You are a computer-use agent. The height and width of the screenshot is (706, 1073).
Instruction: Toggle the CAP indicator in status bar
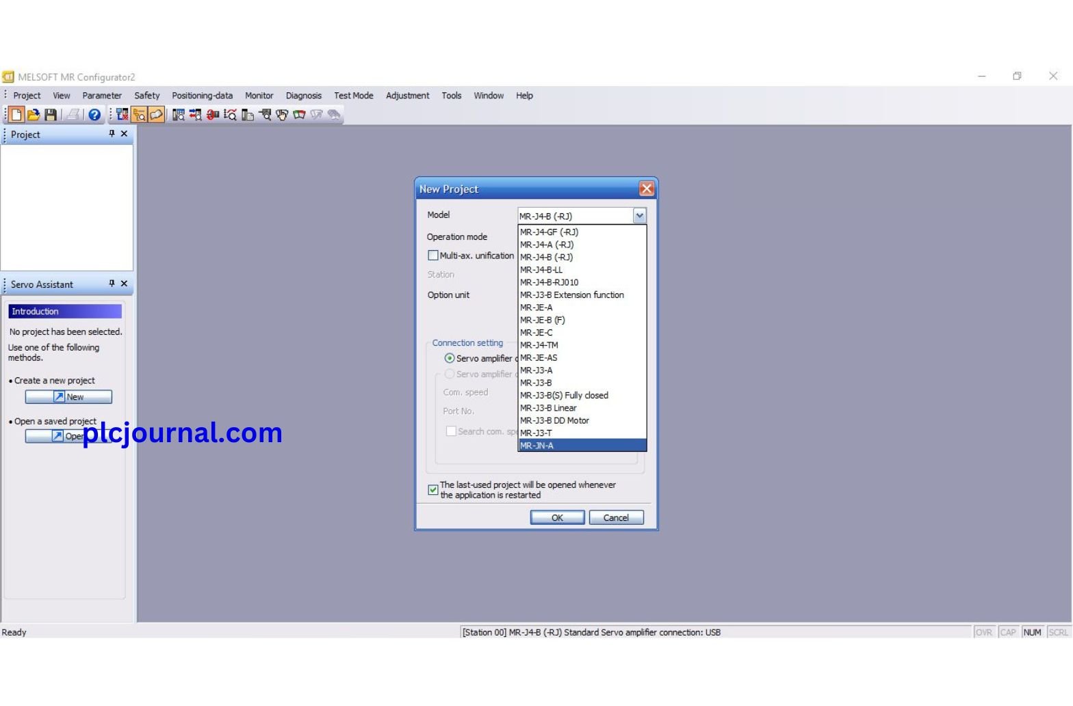click(x=1008, y=632)
